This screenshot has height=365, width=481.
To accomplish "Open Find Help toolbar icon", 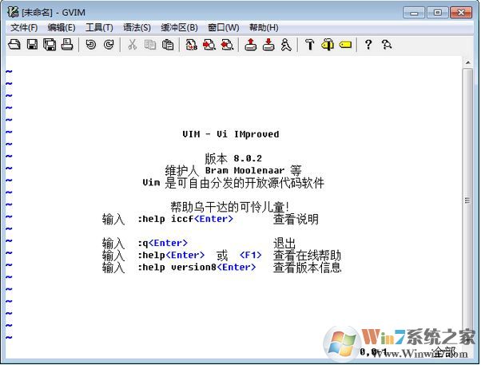I will [x=387, y=45].
